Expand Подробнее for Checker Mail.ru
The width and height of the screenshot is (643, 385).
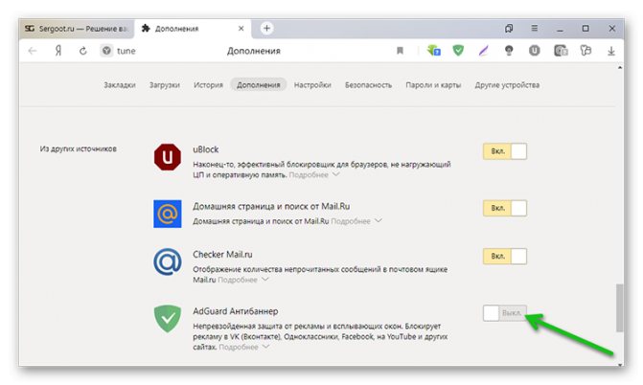tap(243, 280)
